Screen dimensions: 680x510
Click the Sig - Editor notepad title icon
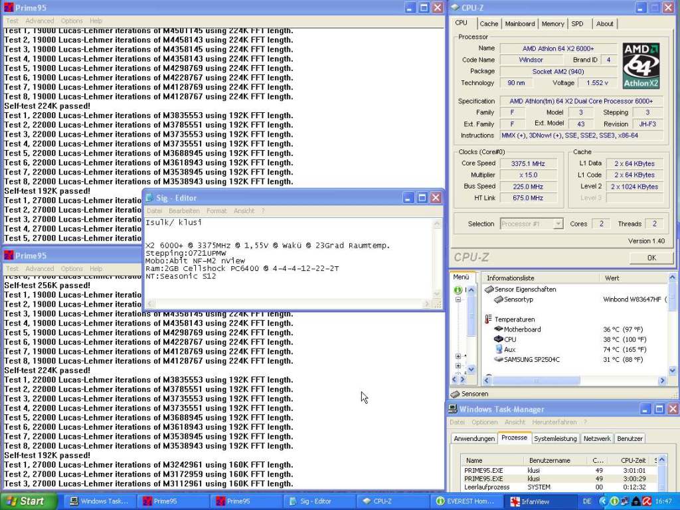149,198
